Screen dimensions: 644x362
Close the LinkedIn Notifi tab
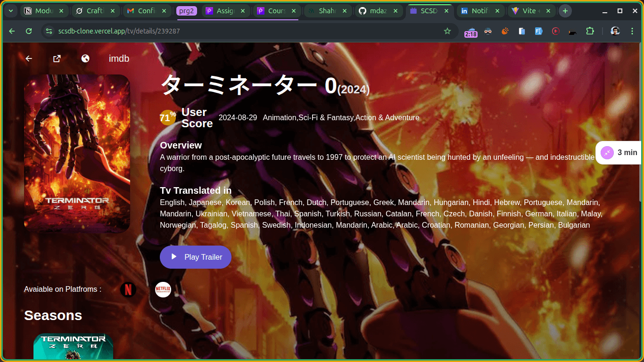point(497,11)
